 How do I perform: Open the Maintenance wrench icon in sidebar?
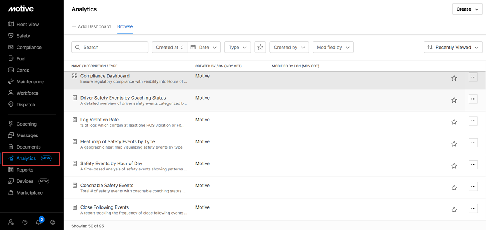[11, 82]
